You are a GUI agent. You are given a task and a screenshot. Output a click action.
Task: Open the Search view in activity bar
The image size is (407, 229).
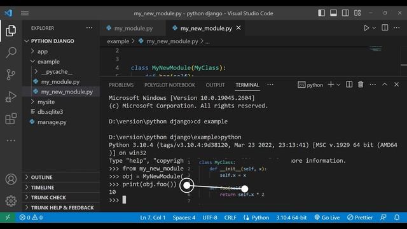pos(11,52)
